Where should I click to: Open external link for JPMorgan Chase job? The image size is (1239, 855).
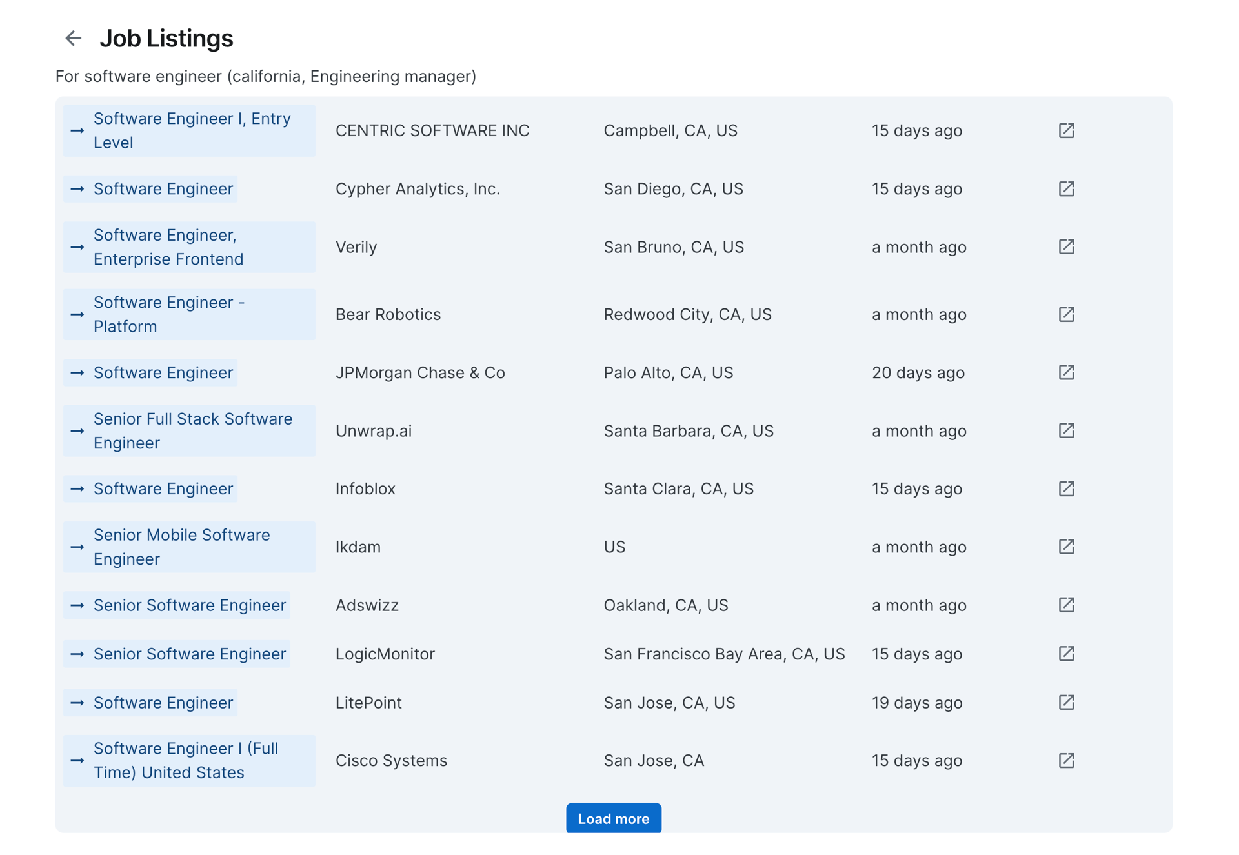(1066, 372)
